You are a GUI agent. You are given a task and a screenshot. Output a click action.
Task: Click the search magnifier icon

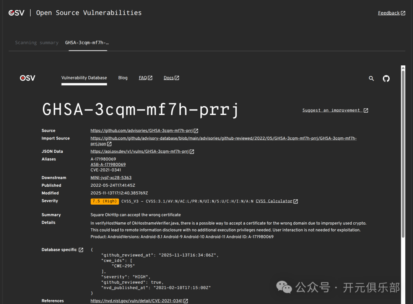click(x=371, y=78)
